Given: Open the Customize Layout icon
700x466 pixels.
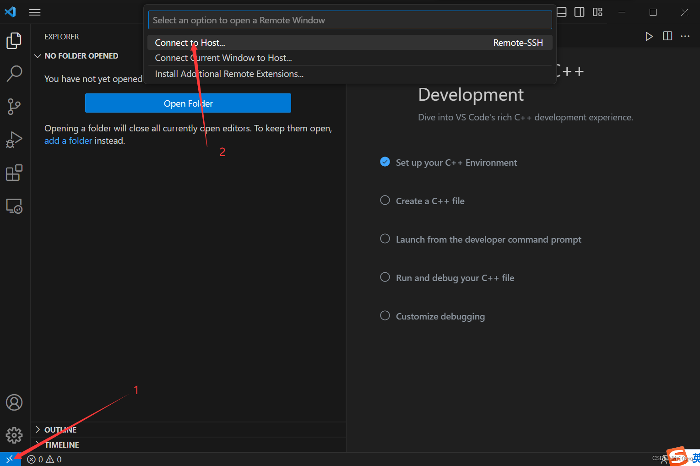Looking at the screenshot, I should pyautogui.click(x=597, y=12).
